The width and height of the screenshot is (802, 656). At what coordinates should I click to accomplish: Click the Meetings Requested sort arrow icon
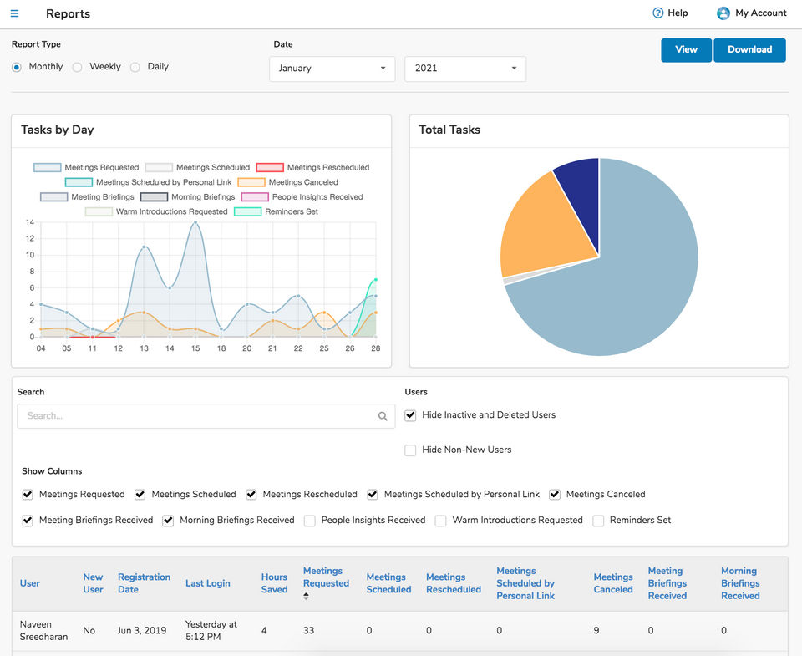(x=306, y=596)
